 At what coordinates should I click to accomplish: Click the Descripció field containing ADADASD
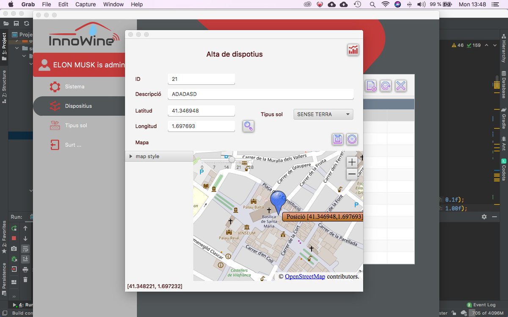pyautogui.click(x=261, y=94)
